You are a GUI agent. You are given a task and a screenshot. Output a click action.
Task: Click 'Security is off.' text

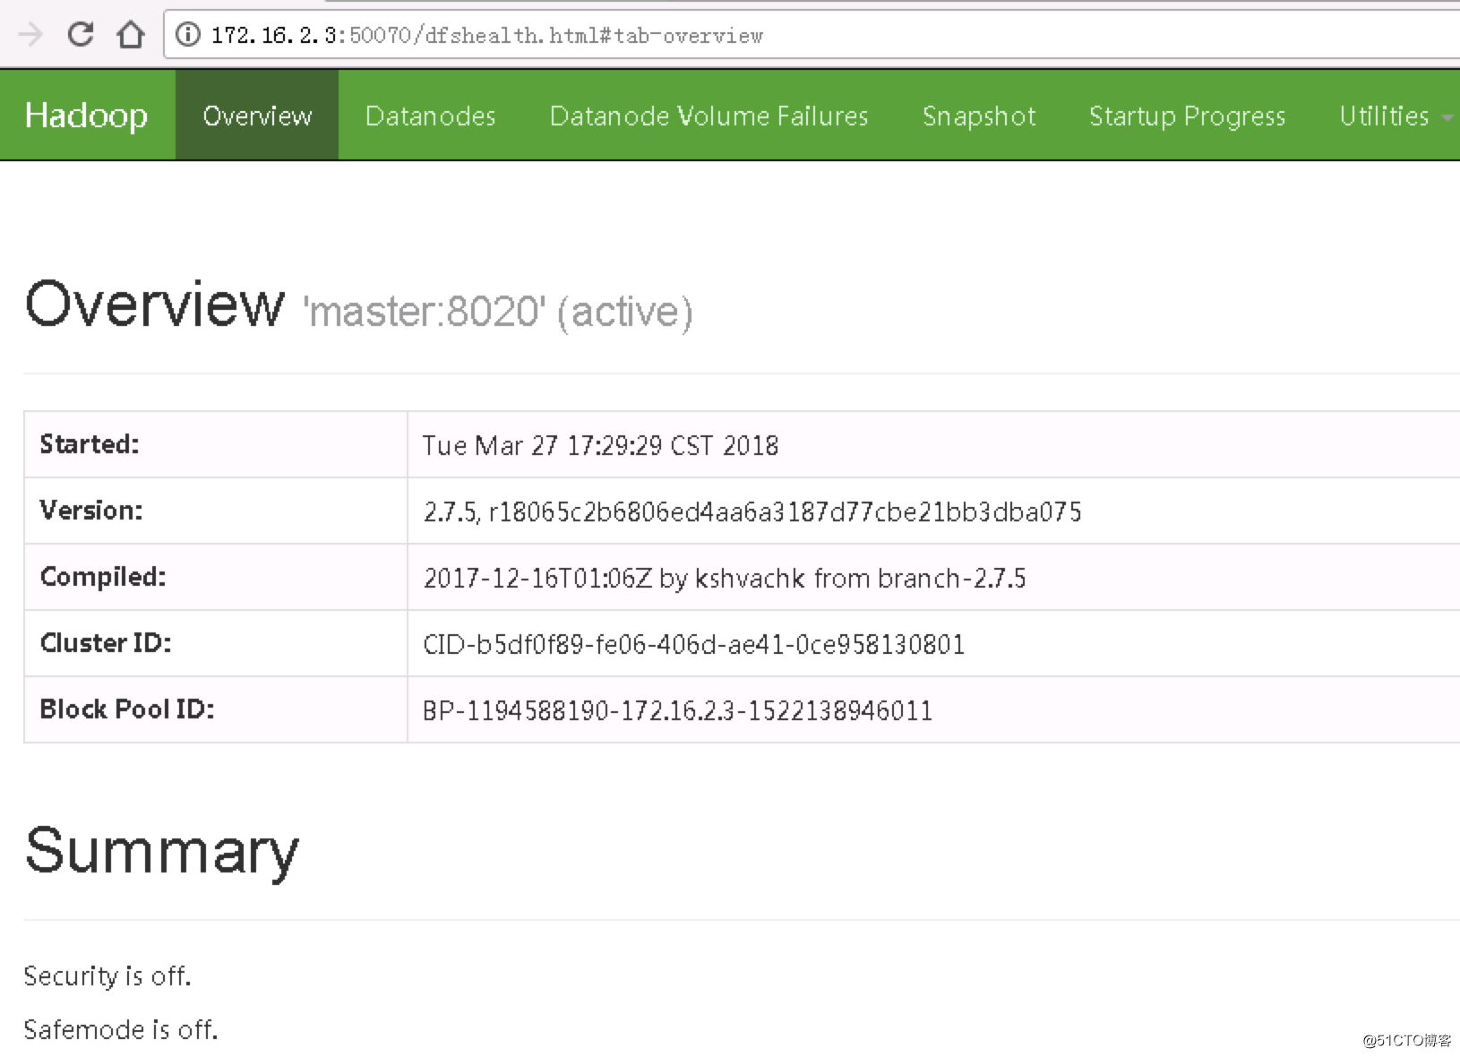(x=107, y=975)
